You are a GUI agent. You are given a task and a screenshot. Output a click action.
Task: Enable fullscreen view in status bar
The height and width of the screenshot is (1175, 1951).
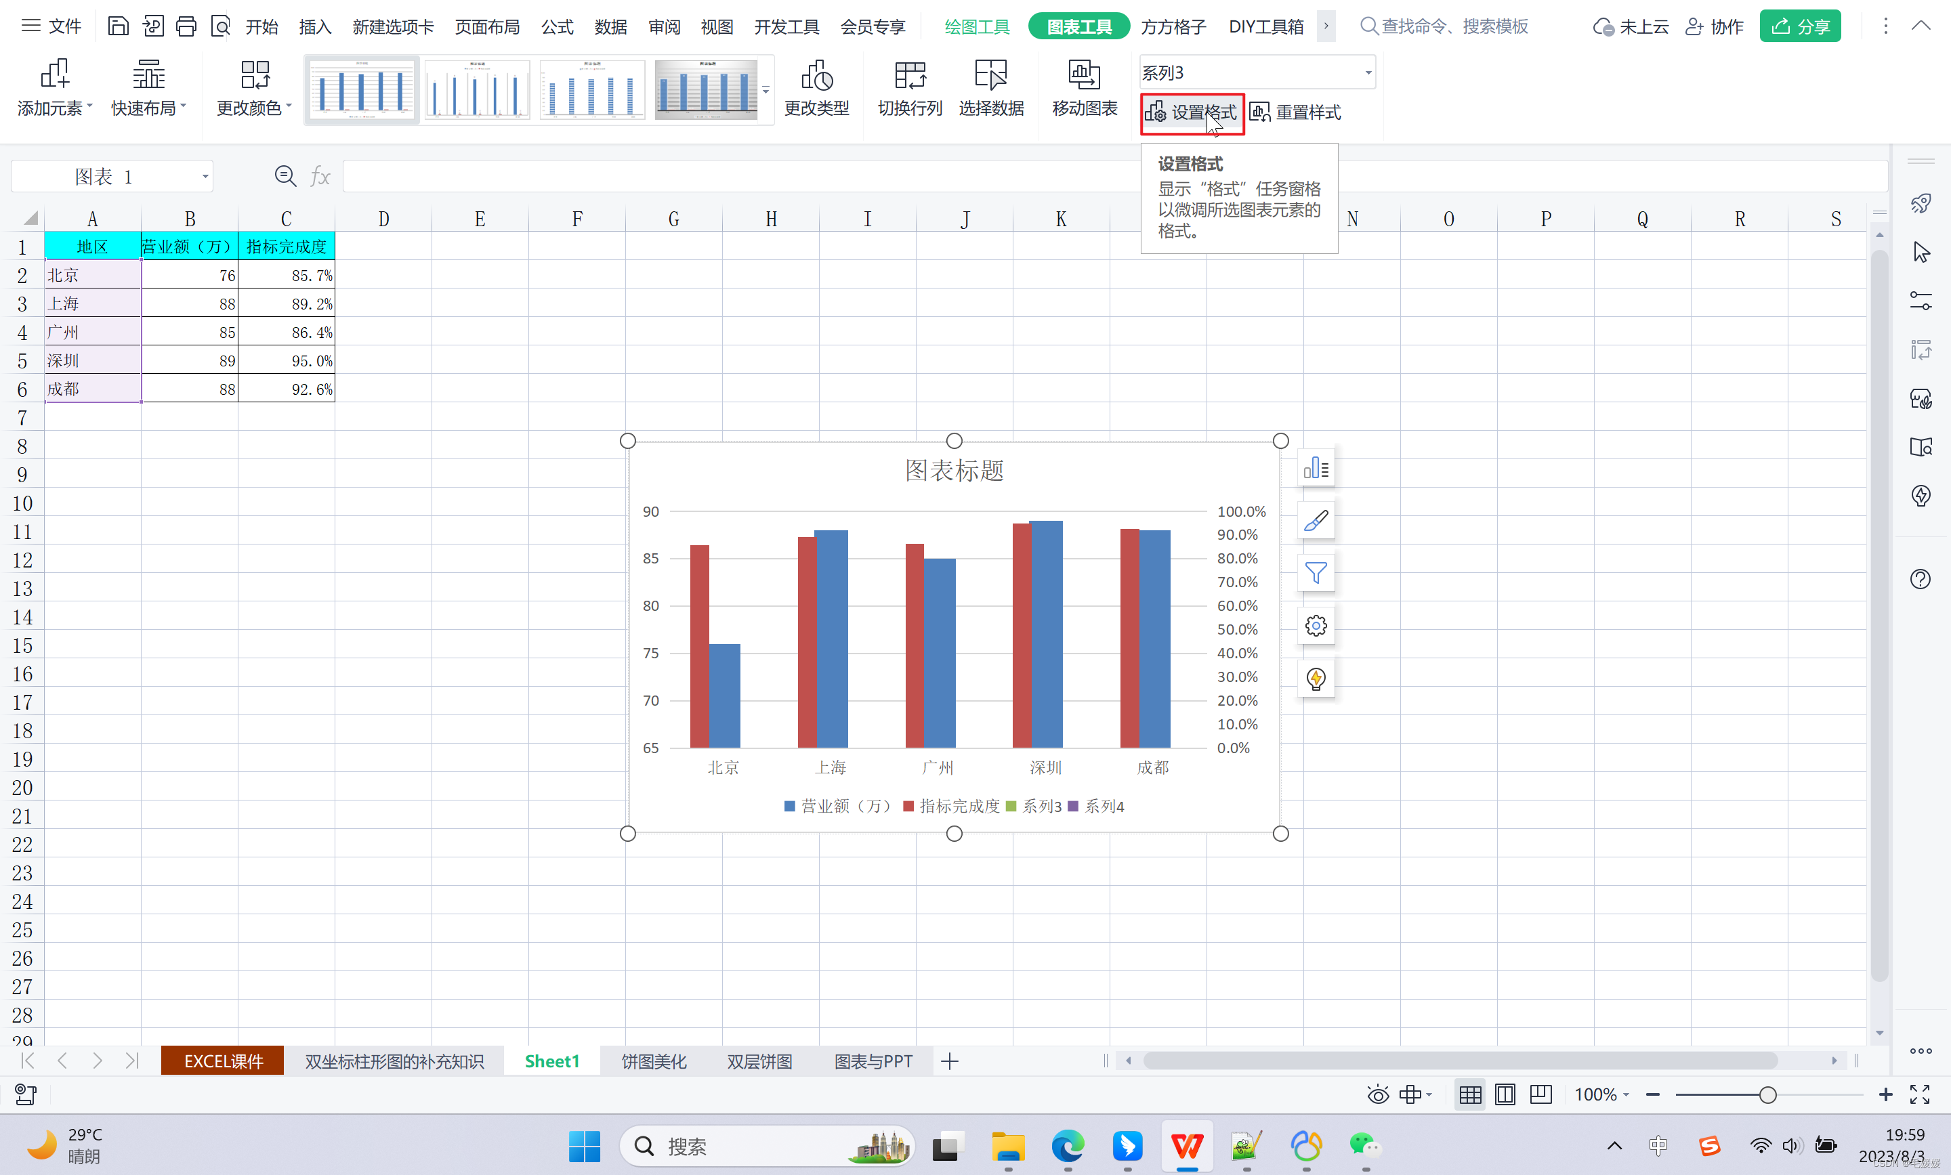click(x=1919, y=1095)
